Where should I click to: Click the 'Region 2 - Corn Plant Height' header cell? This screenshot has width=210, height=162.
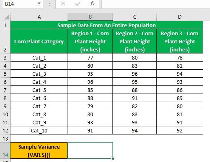(135, 41)
